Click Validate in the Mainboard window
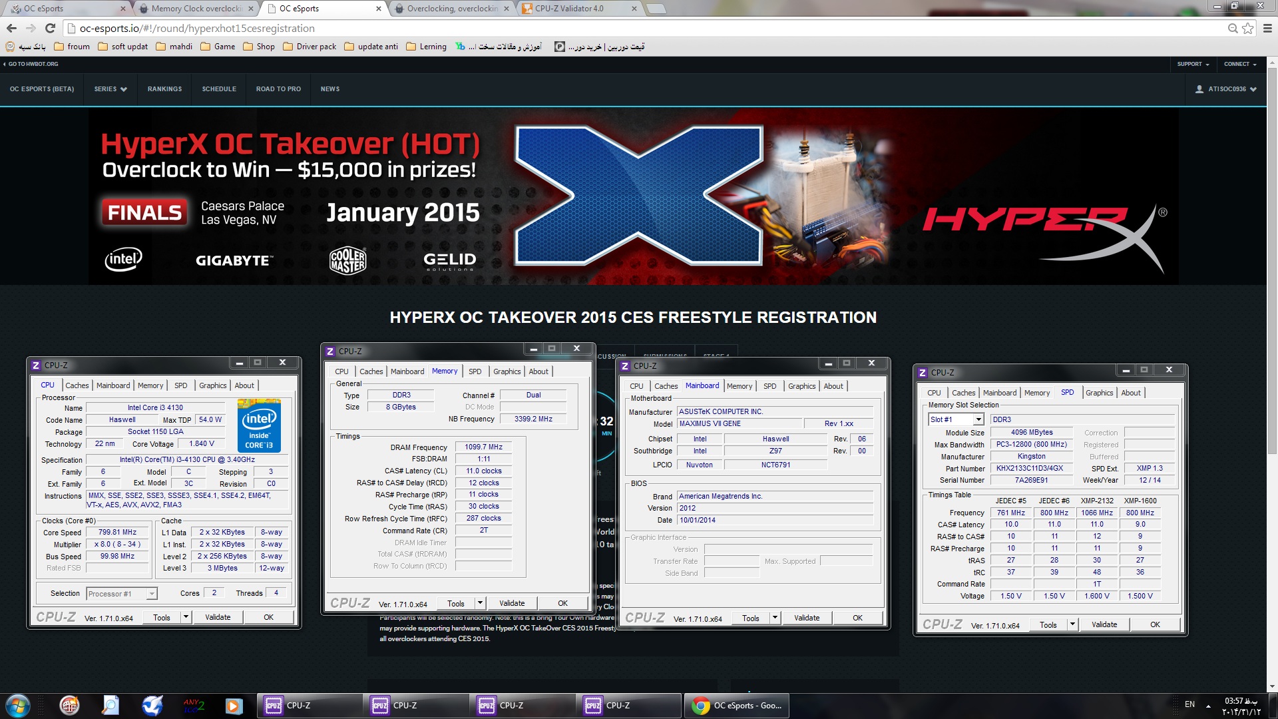This screenshot has height=719, width=1278. [807, 618]
